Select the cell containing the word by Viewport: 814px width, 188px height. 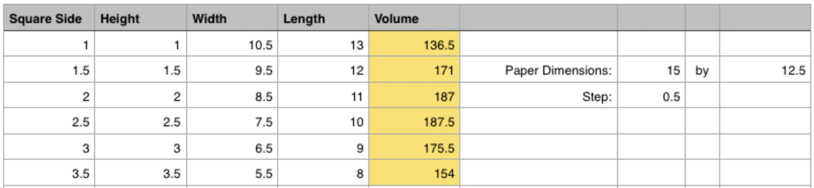tap(702, 70)
